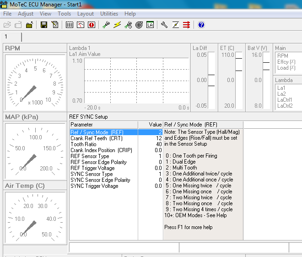Image resolution: width=302 pixels, height=257 pixels.
Task: Select layout tab 1
Action: [11, 37]
